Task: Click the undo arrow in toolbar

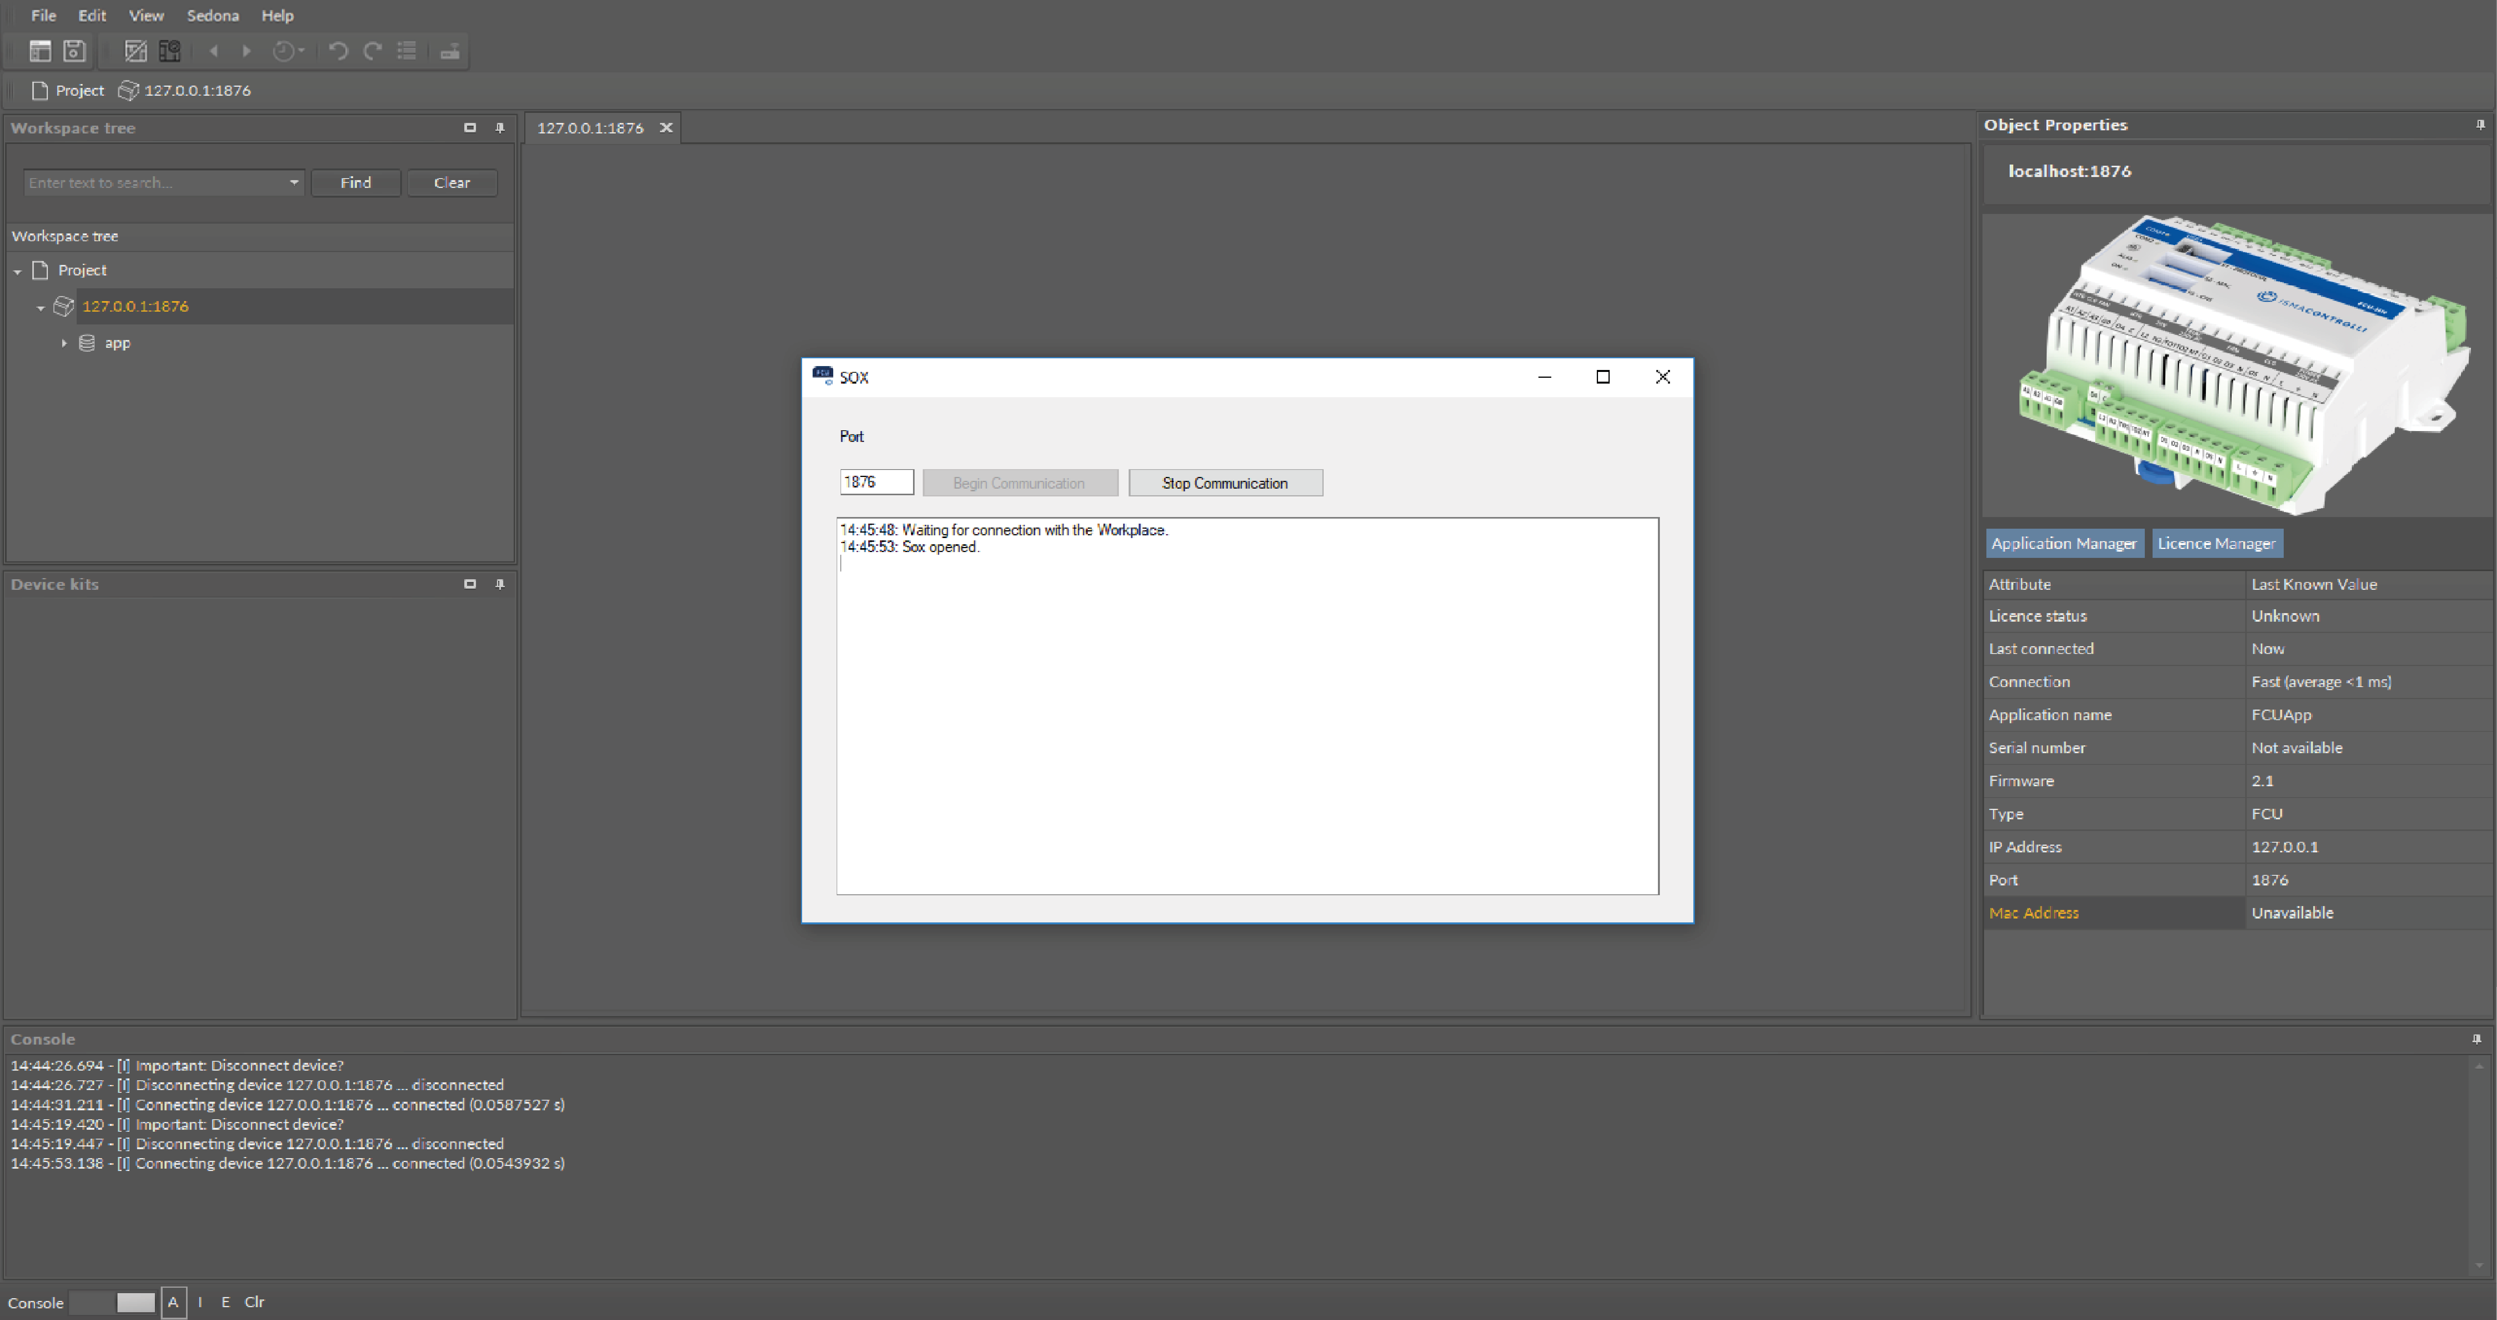Action: click(337, 51)
